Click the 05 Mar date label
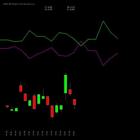This screenshot has width=140, height=140. click(x=11, y=133)
